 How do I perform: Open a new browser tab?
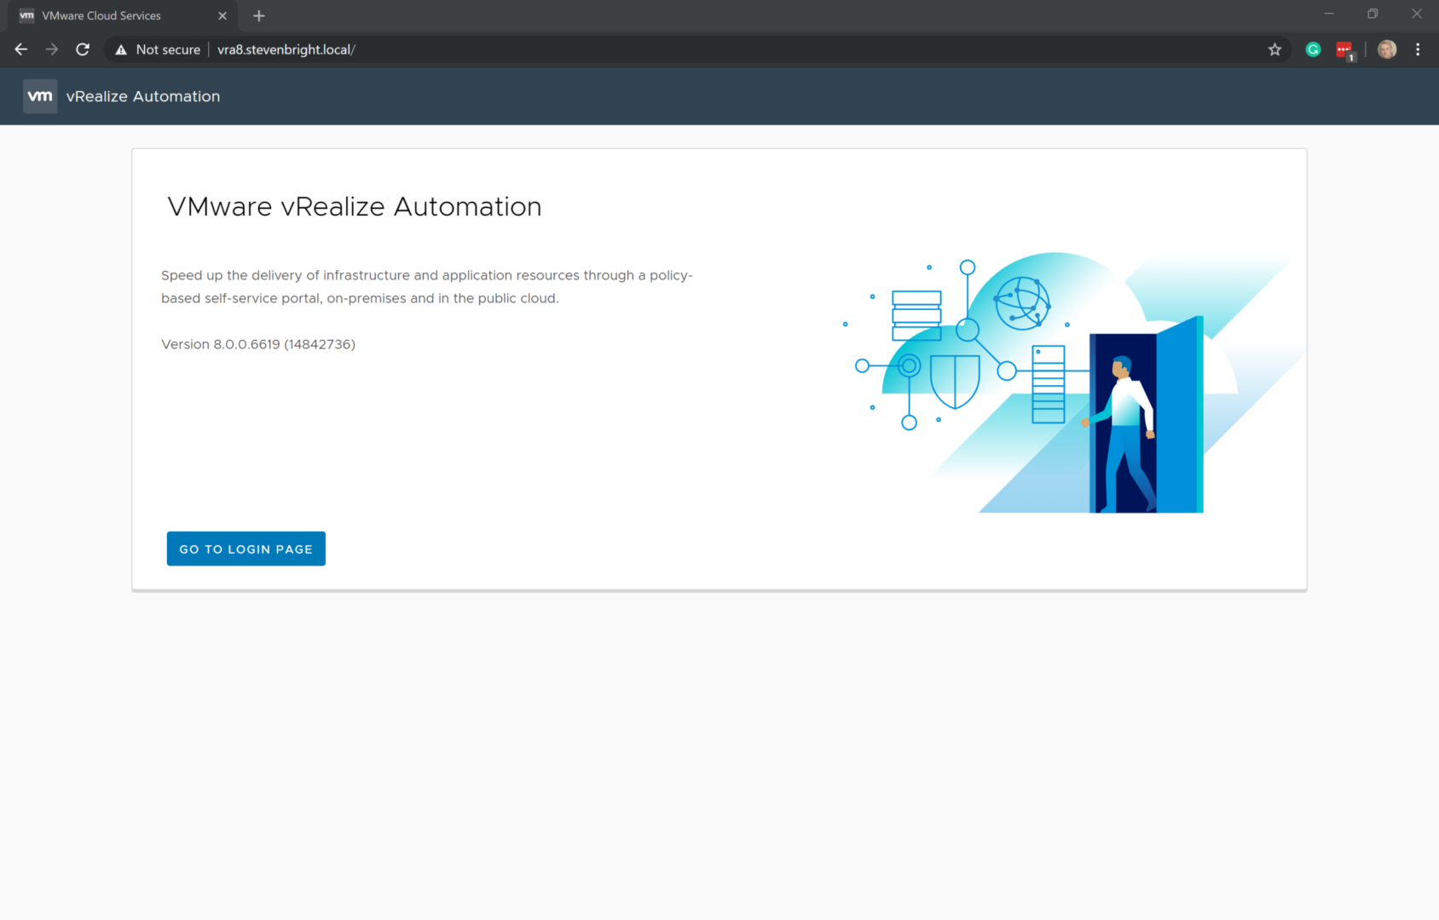pyautogui.click(x=259, y=15)
